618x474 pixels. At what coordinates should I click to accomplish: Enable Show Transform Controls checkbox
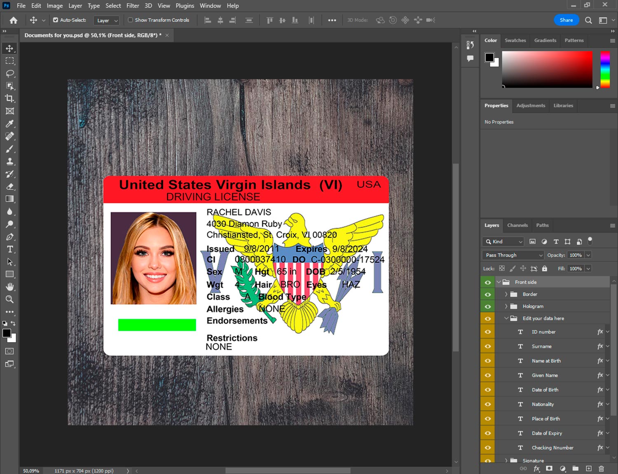click(x=130, y=20)
